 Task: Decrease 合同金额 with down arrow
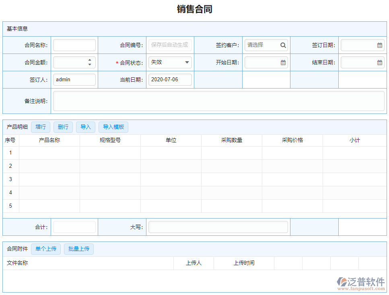[89, 65]
